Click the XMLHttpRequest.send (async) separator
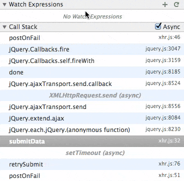The width and height of the screenshot is (184, 181). [x=95, y=95]
